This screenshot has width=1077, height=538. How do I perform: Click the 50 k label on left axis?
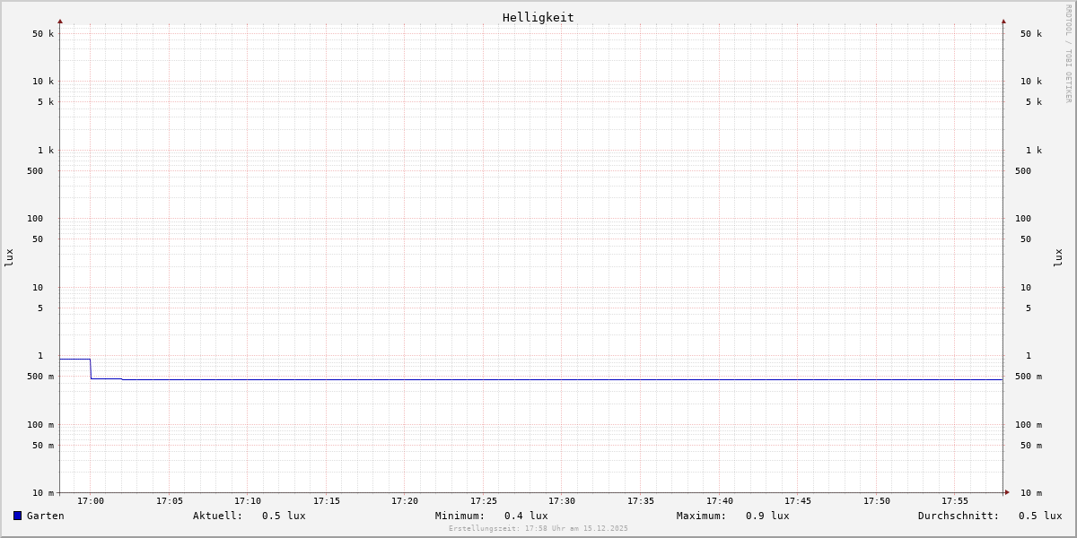43,34
